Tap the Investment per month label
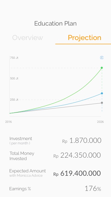This screenshot has width=111, height=197. point(21,141)
